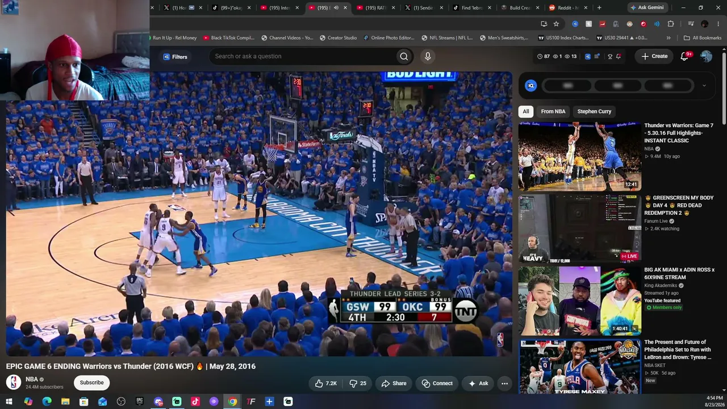
Task: Open the Run It Up - Rel Money bookmark
Action: point(174,38)
